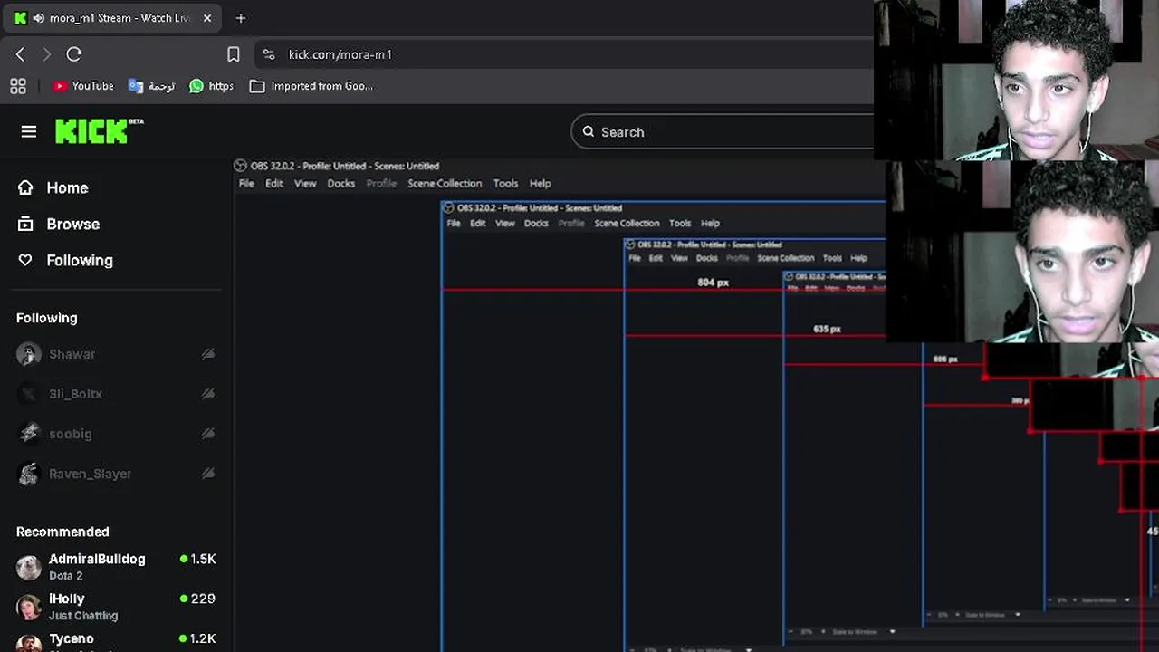Open AdmiralBulldog recommended channel

click(x=97, y=560)
